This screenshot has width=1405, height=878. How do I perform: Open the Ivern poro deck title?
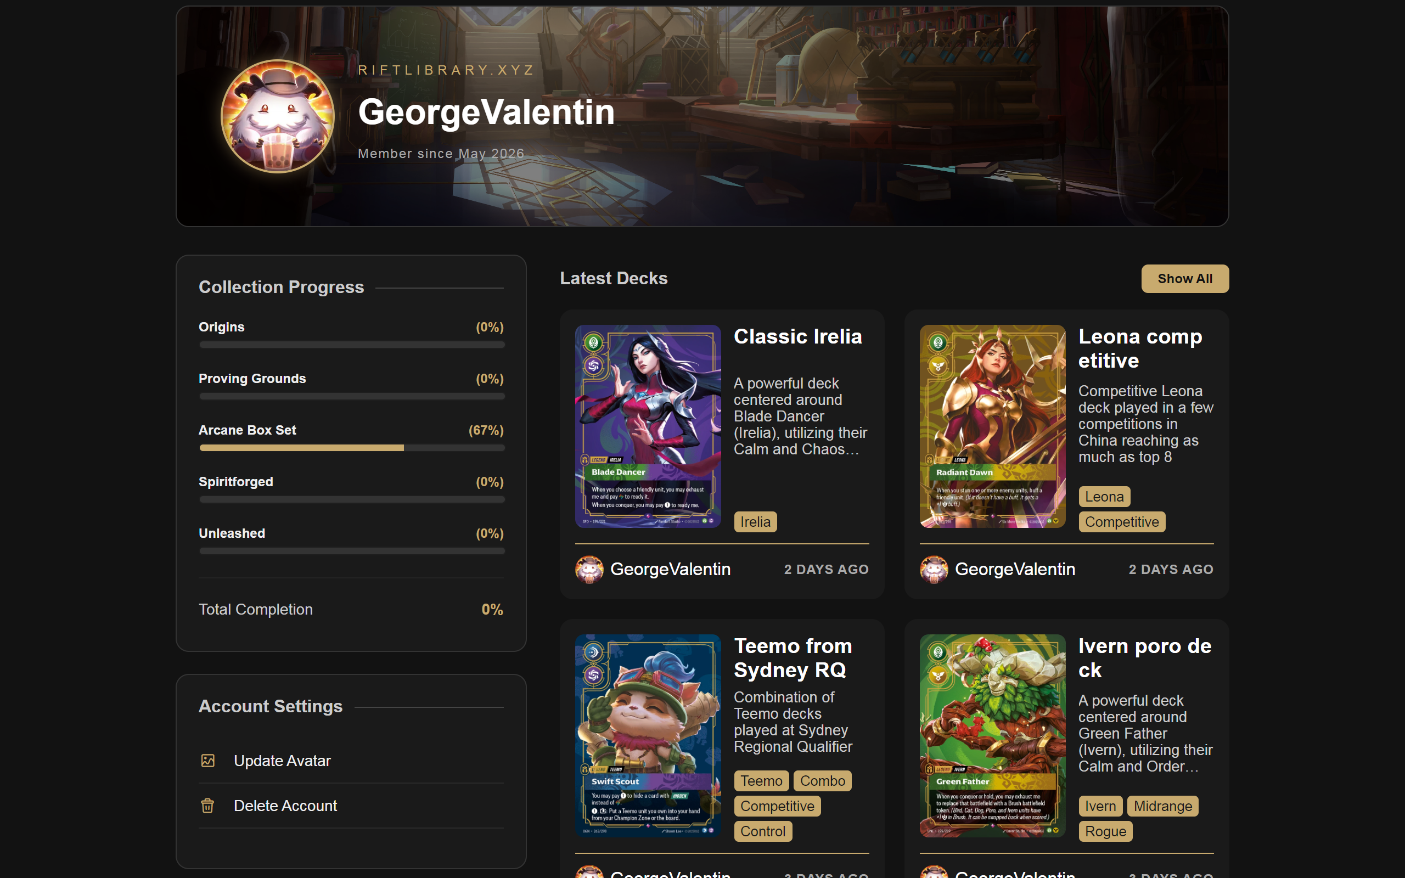pyautogui.click(x=1145, y=658)
